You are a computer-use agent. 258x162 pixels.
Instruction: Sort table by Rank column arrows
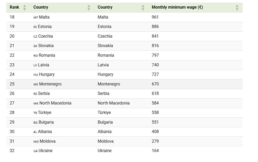click(x=24, y=8)
